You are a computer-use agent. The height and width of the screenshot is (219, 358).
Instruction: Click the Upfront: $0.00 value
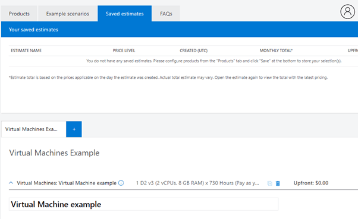[x=311, y=183]
